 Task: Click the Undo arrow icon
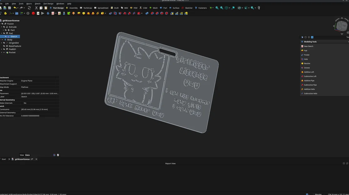[x=15, y=8]
